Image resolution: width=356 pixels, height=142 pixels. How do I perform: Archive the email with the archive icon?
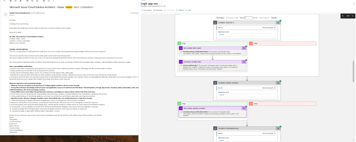(x=10, y=1)
